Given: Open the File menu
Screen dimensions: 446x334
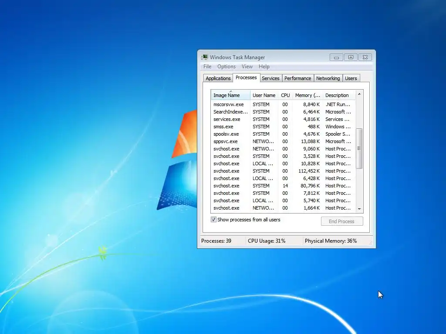Looking at the screenshot, I should (x=207, y=67).
